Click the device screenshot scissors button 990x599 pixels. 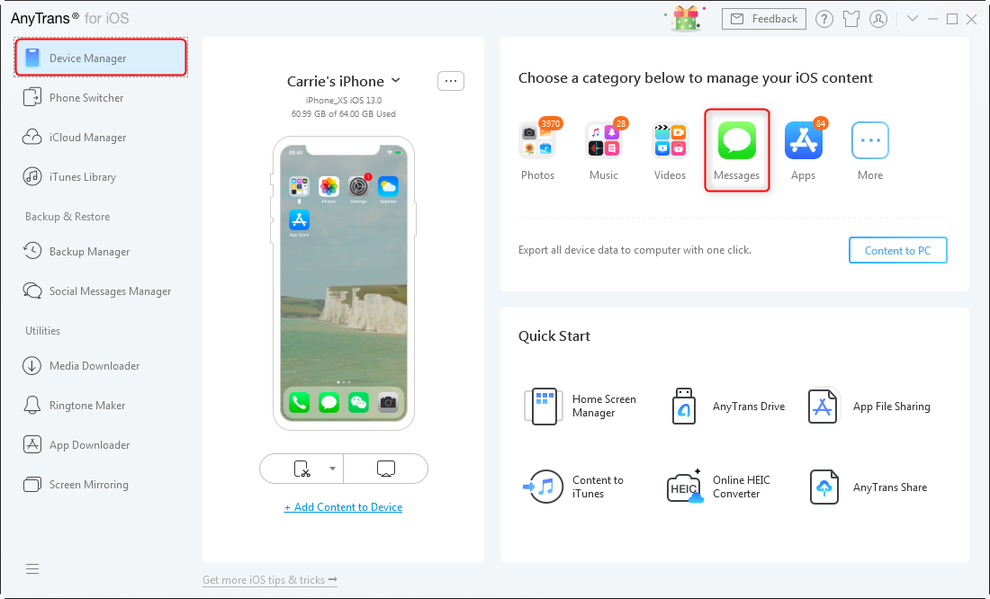(x=302, y=469)
